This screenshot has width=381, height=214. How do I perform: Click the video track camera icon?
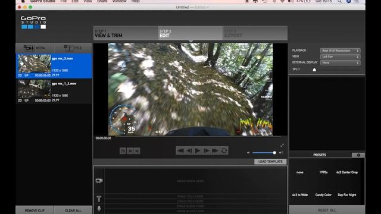99,181
